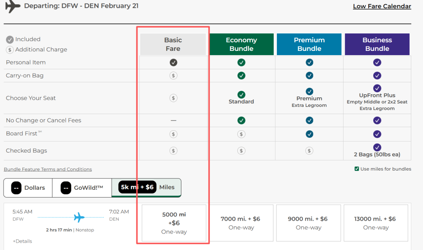Switch to the Dollars fare tab
This screenshot has height=250, width=423.
[x=28, y=188]
